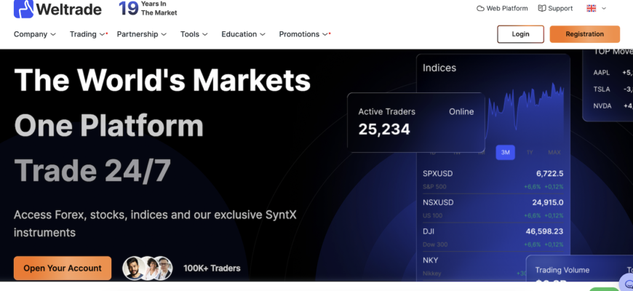The width and height of the screenshot is (633, 291).
Task: Open the Partnership menu
Action: click(142, 34)
